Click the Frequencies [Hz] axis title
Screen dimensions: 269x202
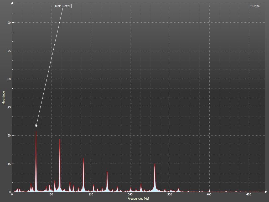pyautogui.click(x=138, y=199)
